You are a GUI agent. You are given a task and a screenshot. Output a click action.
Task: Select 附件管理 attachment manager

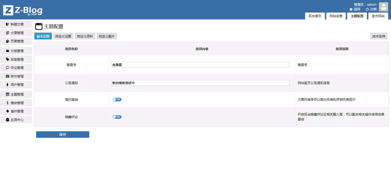[x=16, y=76]
